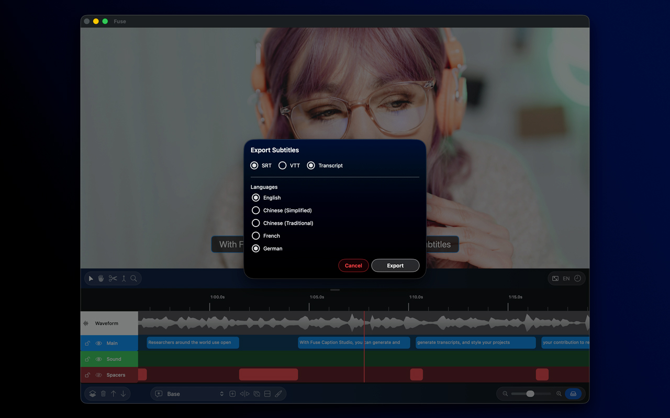Select the 'Researchers around the world' subtitle clip
This screenshot has width=670, height=418.
(193, 343)
